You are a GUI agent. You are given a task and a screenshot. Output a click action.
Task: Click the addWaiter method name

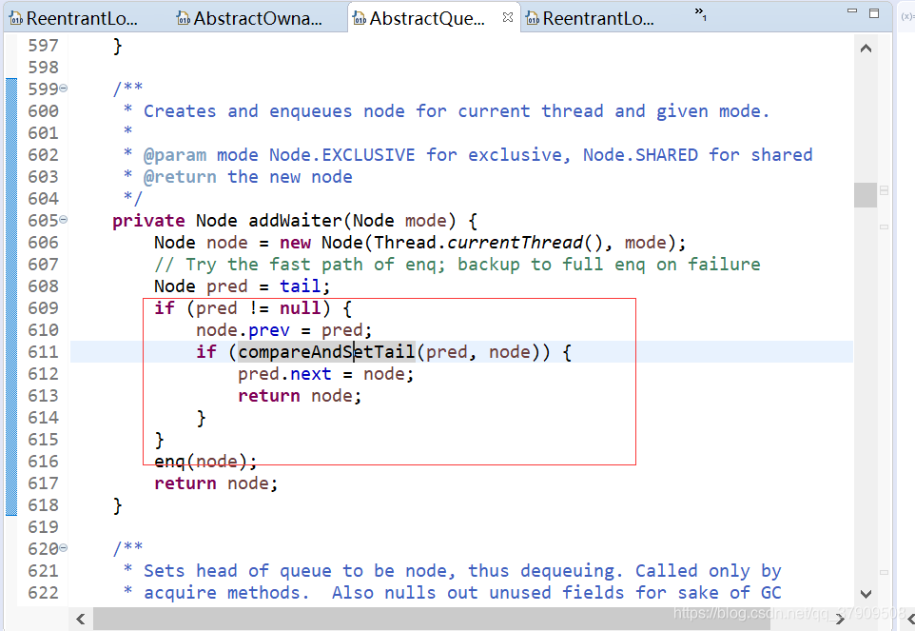295,221
